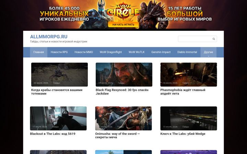Image resolution: width=247 pixels, height=154 pixels.
Task: Open the crab totems article thumbnail
Action: [x=59, y=75]
